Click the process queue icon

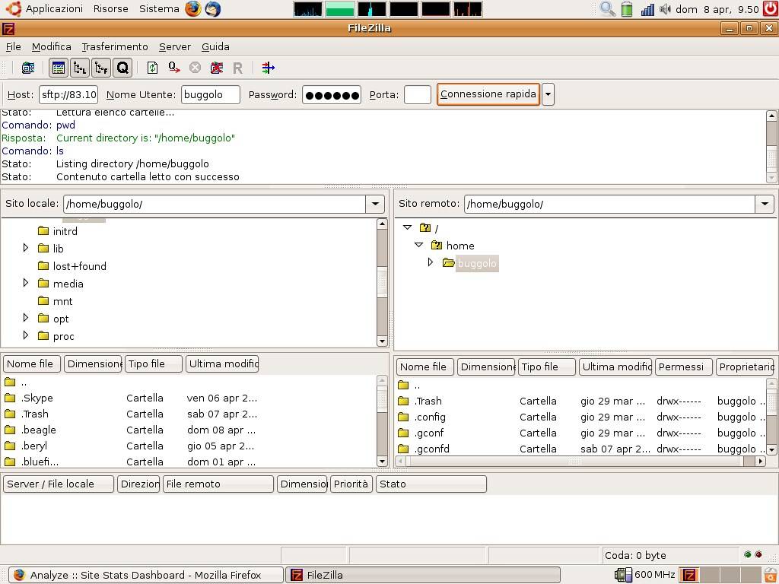click(174, 68)
